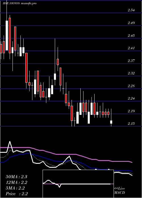142x198 pixels.
Task: Select the 2.15 price axis label
Action: tap(131, 123)
